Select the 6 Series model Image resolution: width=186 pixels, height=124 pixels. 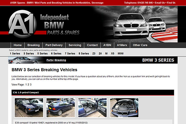pos(56,54)
